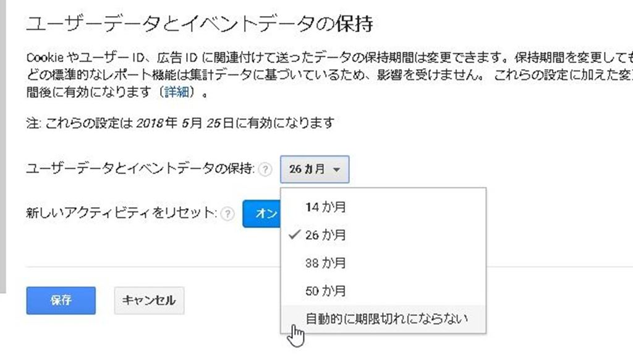Click the 新しいアクティビティをリセット label text
Screen dimensions: 633x360
click(121, 213)
